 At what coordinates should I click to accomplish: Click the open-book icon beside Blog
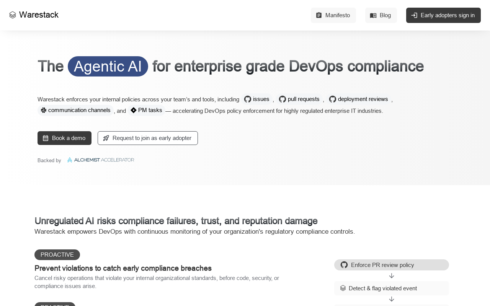pos(373,15)
